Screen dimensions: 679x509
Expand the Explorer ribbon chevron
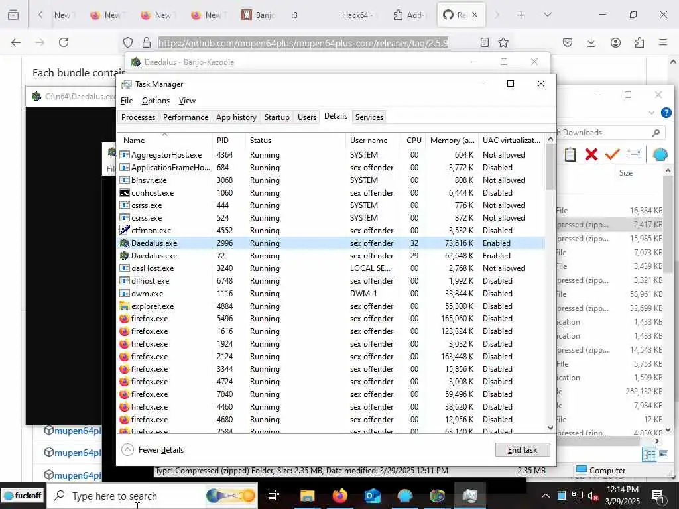click(652, 113)
